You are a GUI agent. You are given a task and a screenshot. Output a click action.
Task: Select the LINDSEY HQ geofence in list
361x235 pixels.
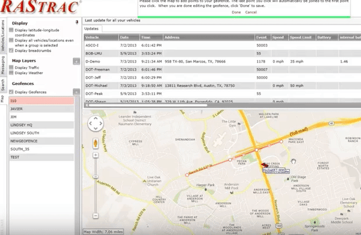42,125
